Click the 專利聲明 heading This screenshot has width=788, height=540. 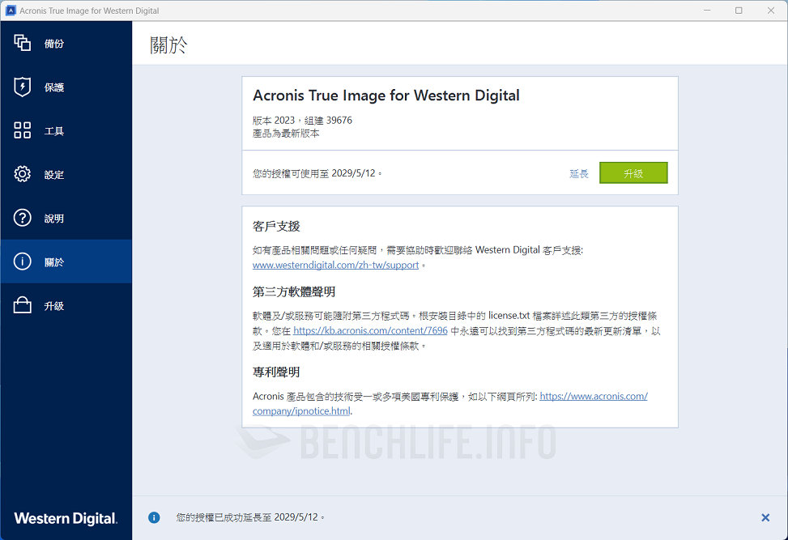point(276,372)
